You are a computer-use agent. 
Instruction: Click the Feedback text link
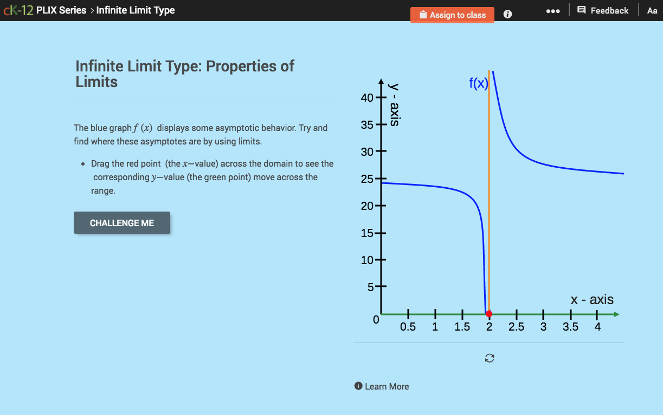pos(610,10)
